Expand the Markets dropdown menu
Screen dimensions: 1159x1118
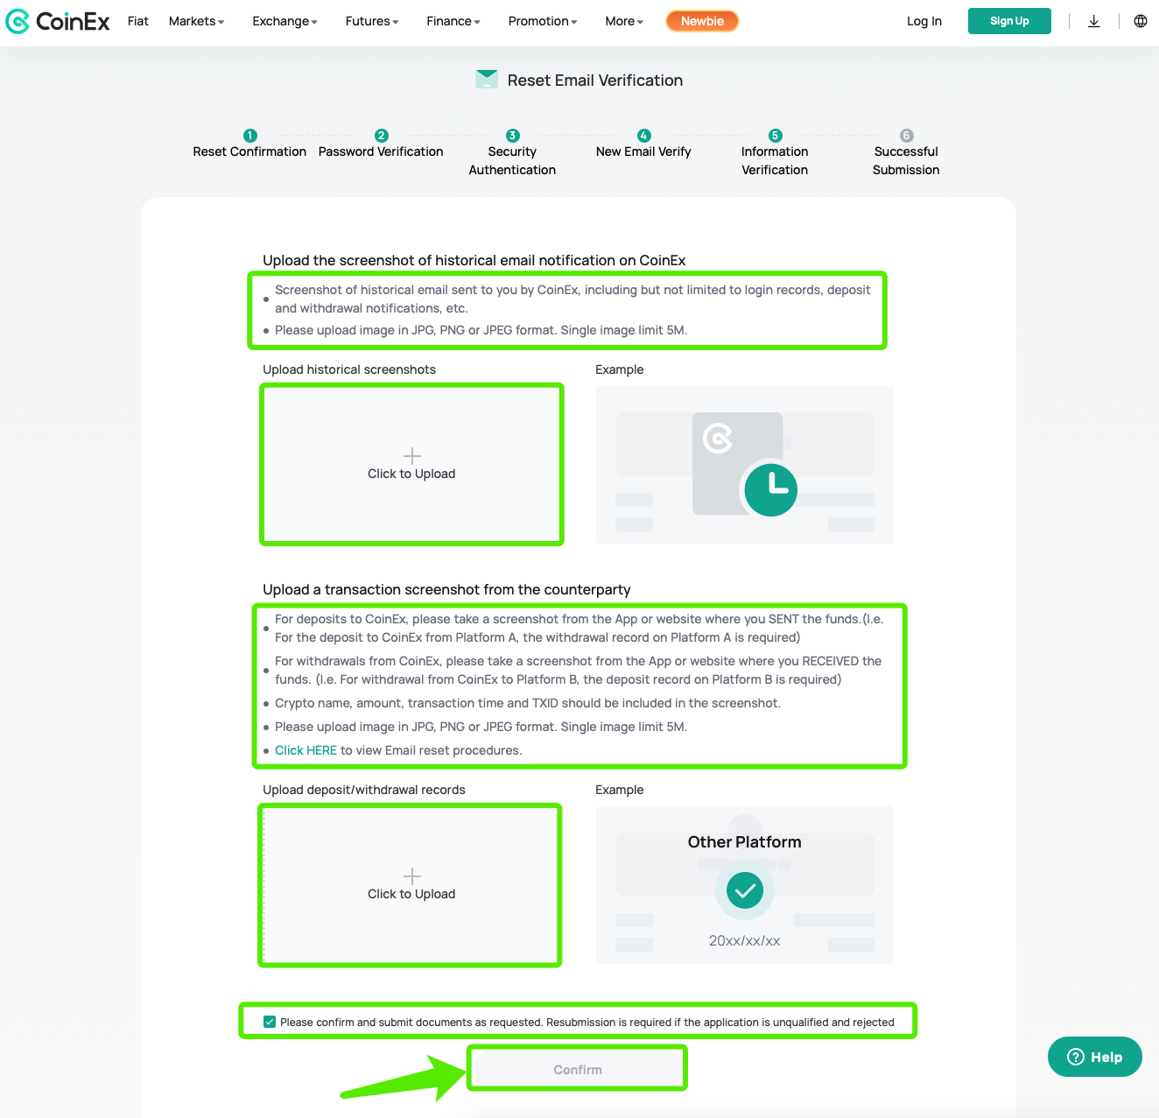(x=196, y=21)
